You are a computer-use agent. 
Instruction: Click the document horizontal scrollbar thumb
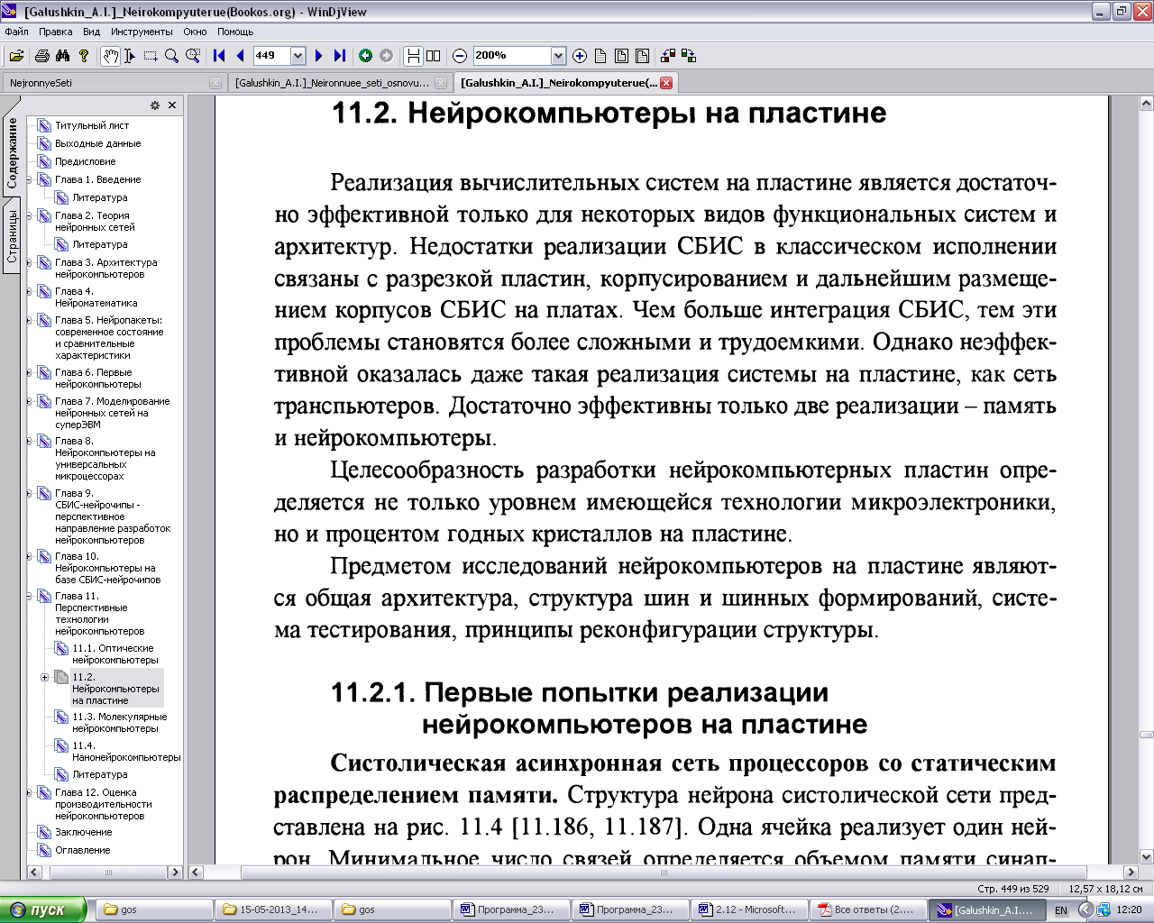click(x=664, y=873)
